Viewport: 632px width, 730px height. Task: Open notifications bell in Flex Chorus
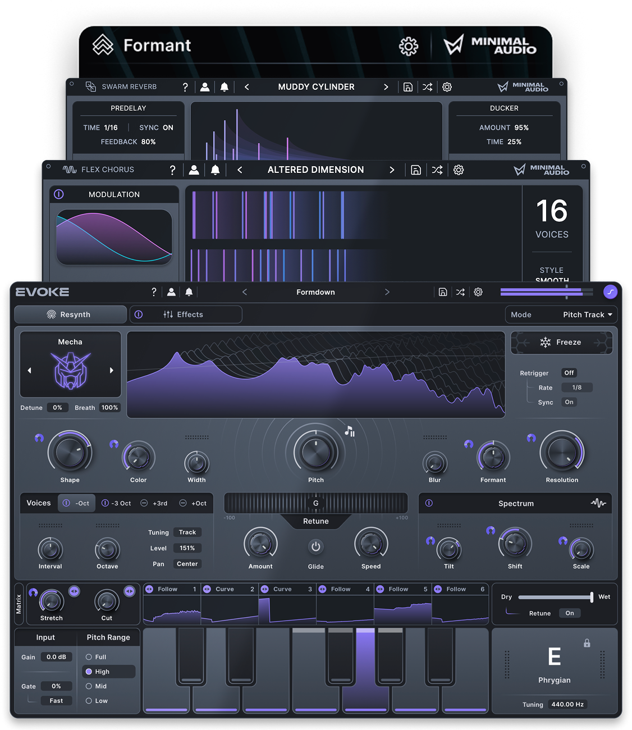click(x=215, y=170)
